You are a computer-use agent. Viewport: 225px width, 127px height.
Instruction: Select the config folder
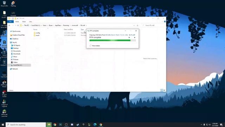click(38, 33)
